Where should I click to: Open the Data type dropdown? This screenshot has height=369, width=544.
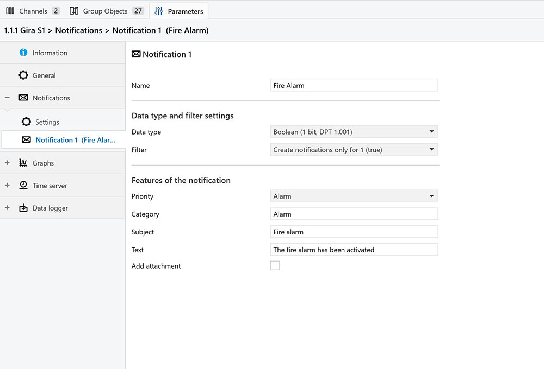pos(354,132)
